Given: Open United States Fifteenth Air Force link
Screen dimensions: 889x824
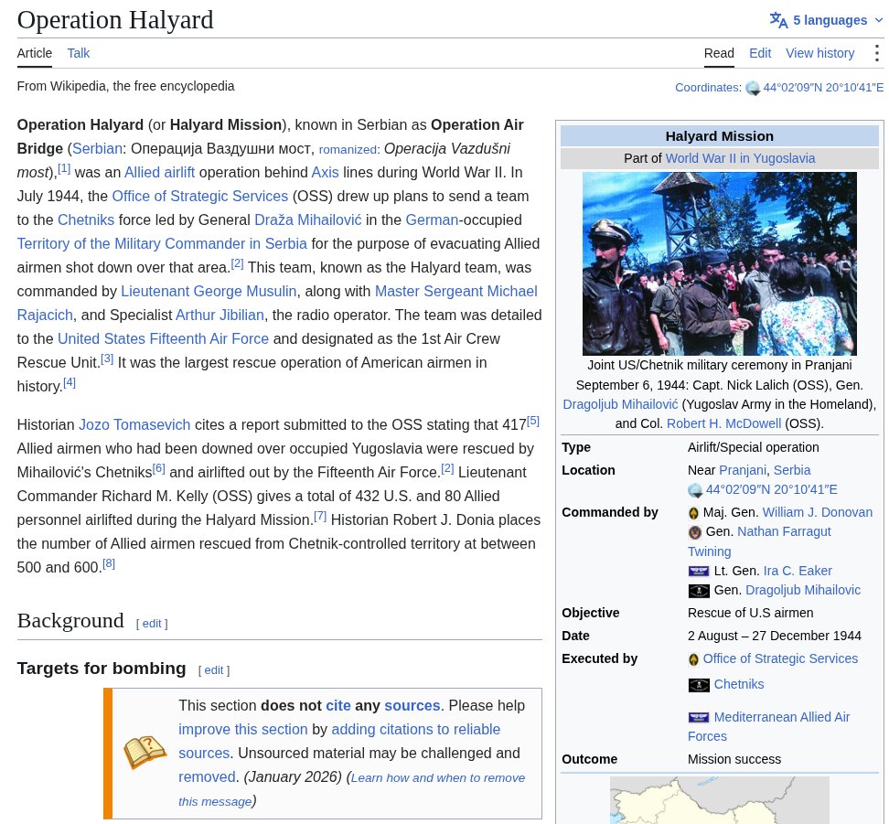Looking at the screenshot, I should point(164,339).
